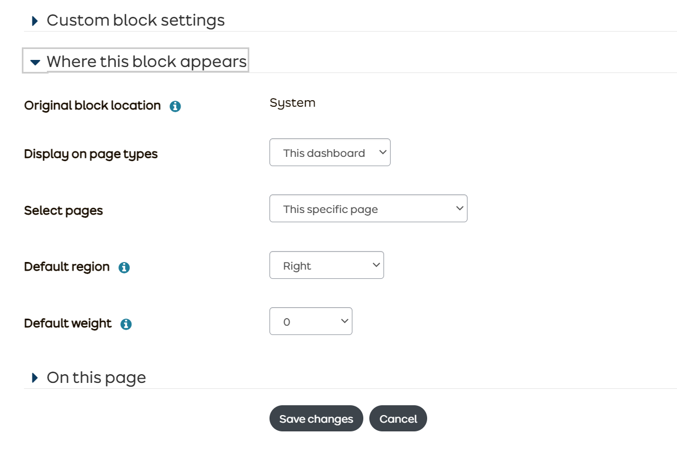Open the Select pages dropdown showing This specific page
Image resolution: width=677 pixels, height=451 pixels.
[368, 208]
